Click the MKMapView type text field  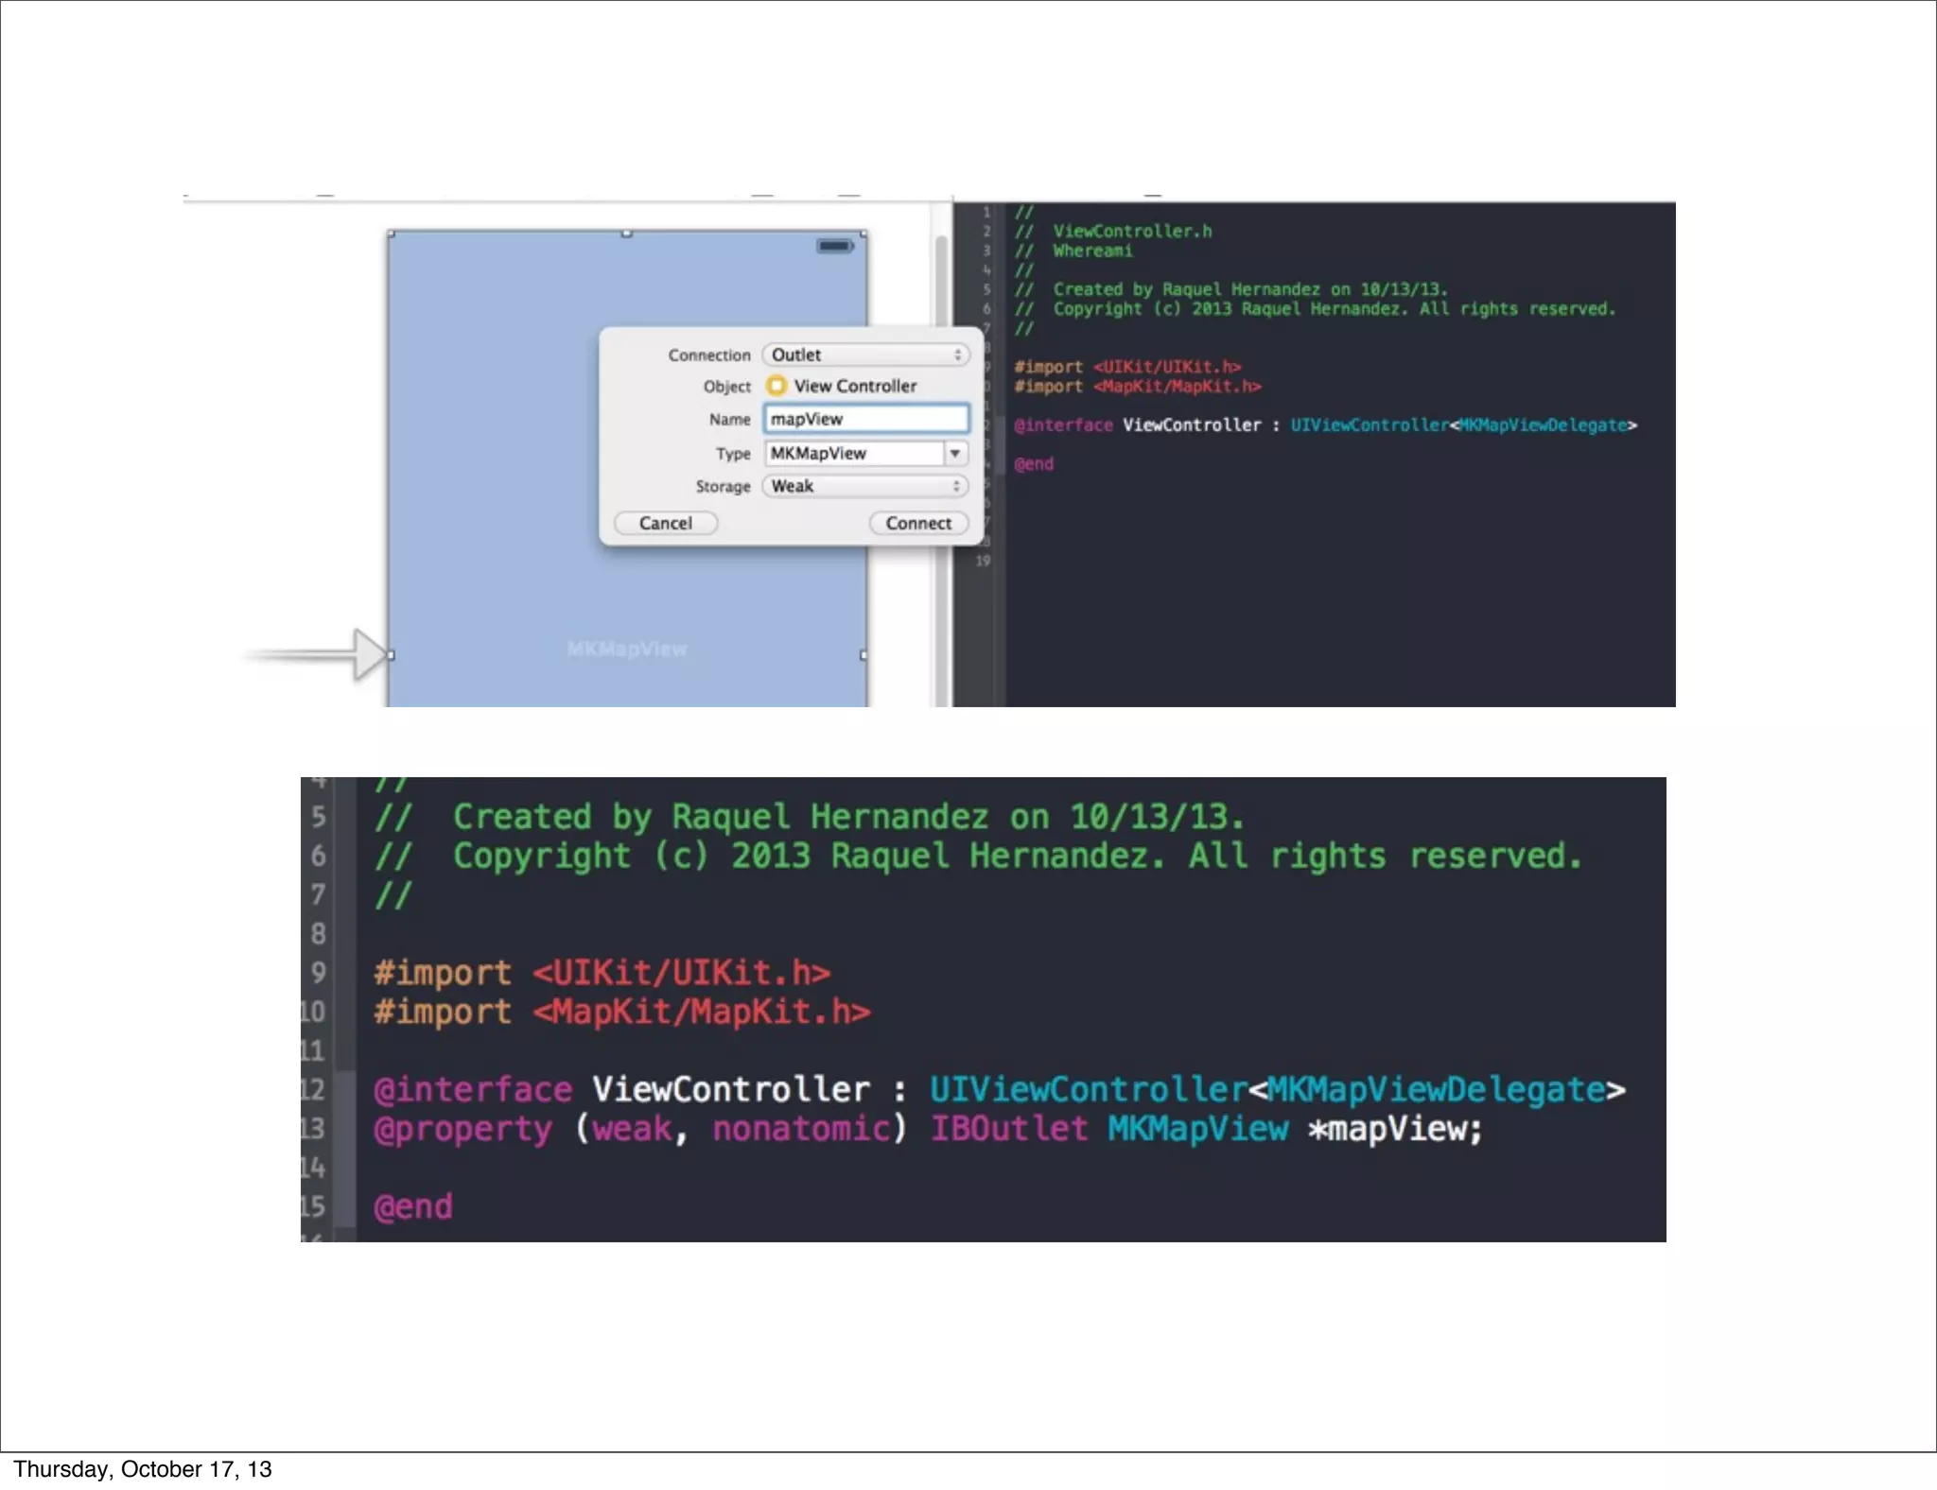pos(853,453)
